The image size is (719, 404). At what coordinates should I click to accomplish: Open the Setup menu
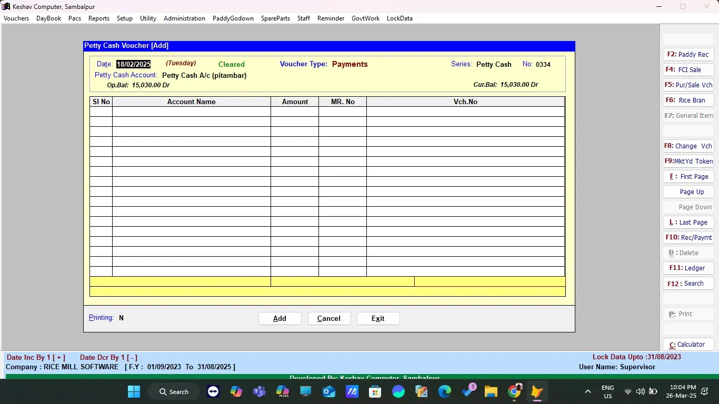tap(125, 18)
